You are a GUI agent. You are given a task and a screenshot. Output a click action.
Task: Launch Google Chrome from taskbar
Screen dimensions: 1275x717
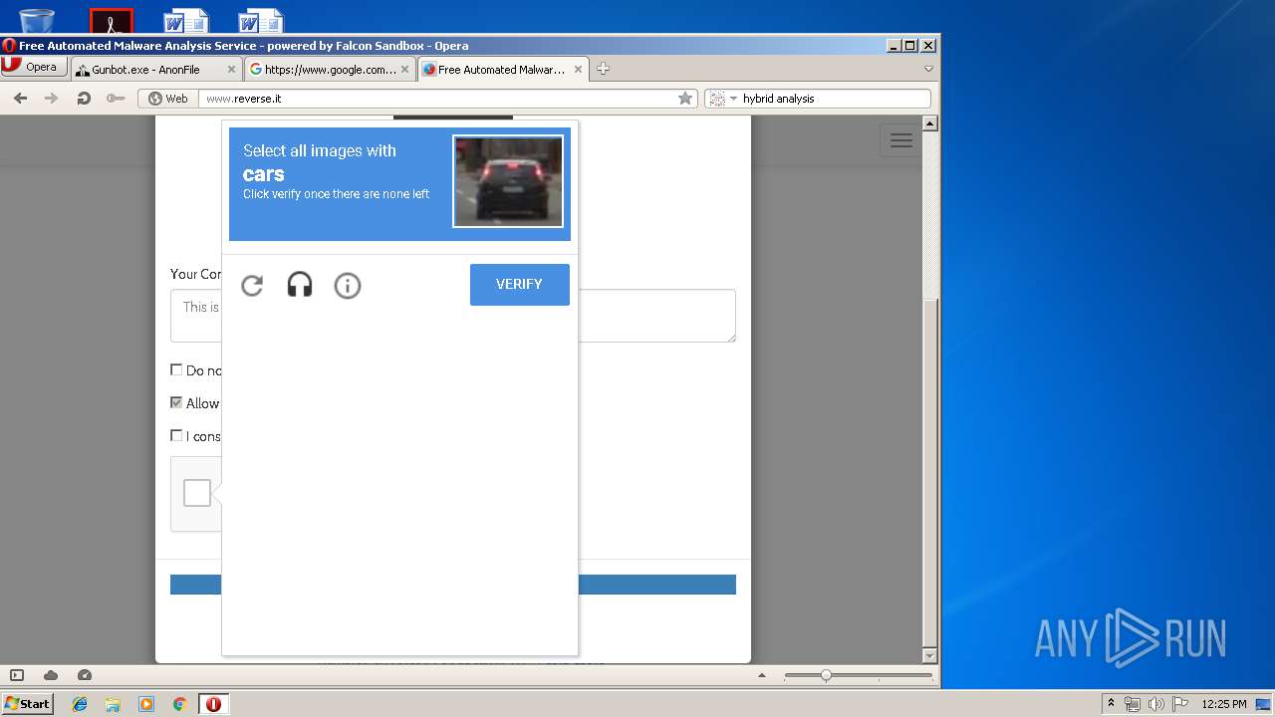[x=180, y=704]
